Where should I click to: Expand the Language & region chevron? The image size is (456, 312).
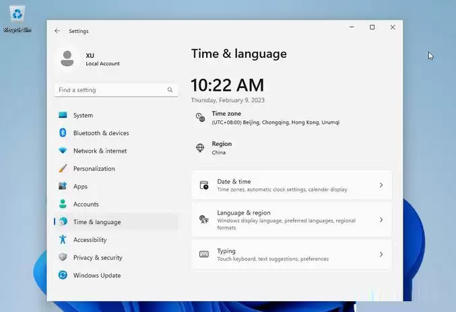point(381,220)
